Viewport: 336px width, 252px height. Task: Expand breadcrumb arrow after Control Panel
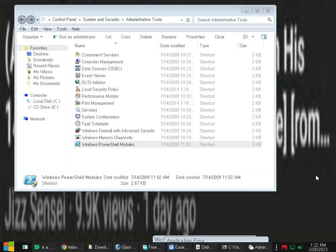(x=80, y=20)
